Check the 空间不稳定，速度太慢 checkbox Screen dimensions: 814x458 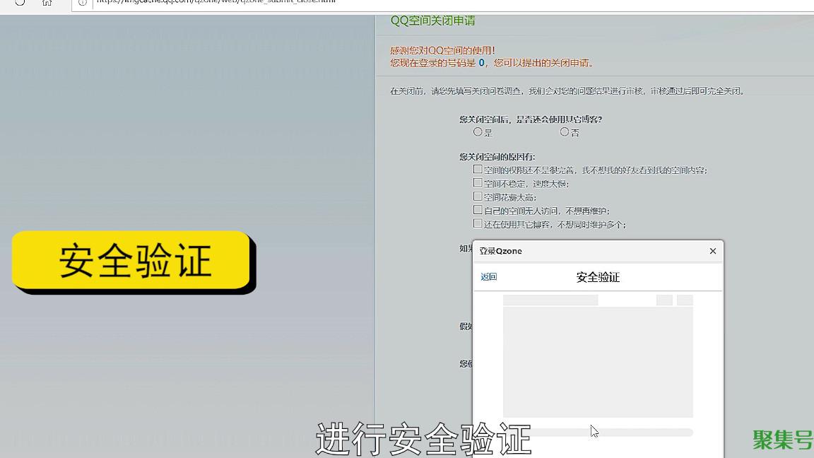click(x=478, y=183)
